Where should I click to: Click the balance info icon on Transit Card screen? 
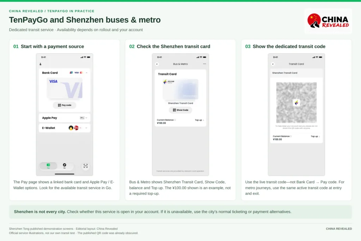point(291,136)
